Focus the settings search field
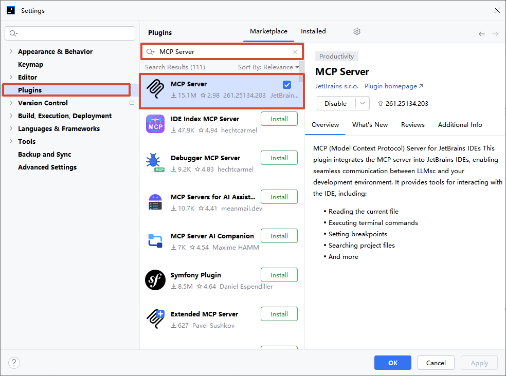This screenshot has width=506, height=376. click(70, 33)
